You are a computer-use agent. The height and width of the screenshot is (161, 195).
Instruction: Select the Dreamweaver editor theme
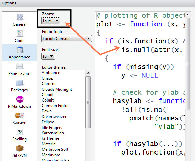coord(54,117)
